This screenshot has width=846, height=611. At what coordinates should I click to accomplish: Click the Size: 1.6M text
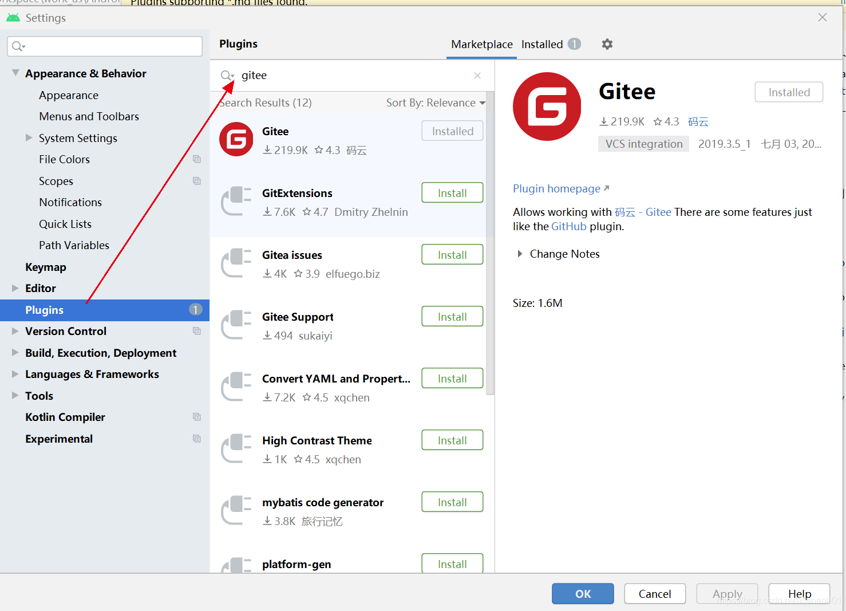coord(537,303)
